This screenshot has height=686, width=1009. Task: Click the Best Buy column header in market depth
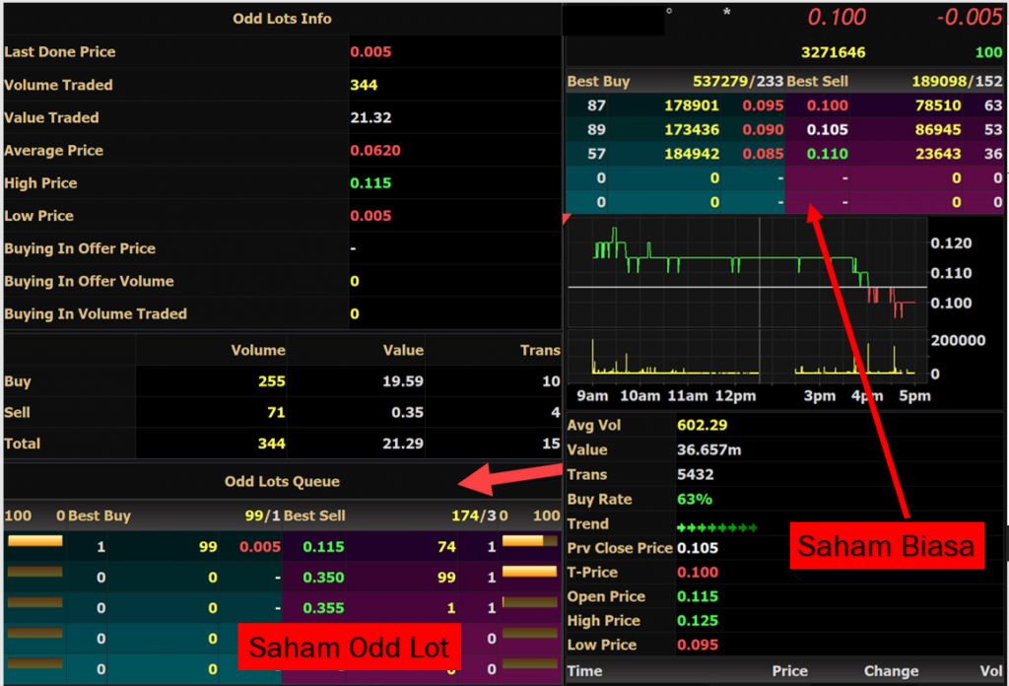pos(598,81)
